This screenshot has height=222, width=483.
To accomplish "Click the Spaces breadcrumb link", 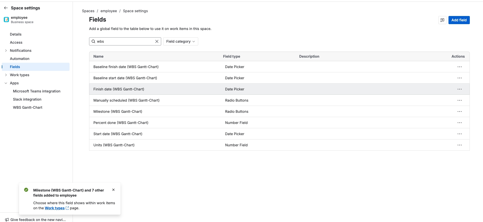I will [x=88, y=11].
